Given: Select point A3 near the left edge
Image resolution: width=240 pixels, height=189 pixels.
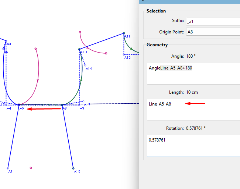Looking at the screenshot, I should tap(6, 42).
